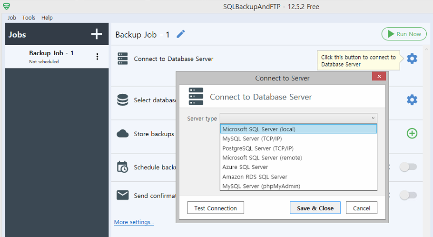Open the Tools menu
The image size is (433, 237).
pos(29,18)
